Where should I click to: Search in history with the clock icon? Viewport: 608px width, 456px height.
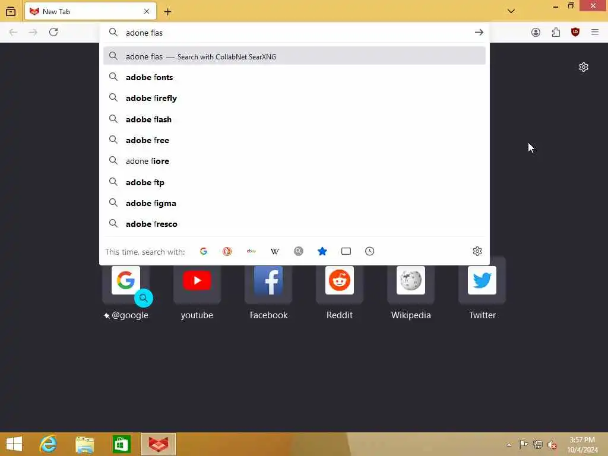point(369,251)
